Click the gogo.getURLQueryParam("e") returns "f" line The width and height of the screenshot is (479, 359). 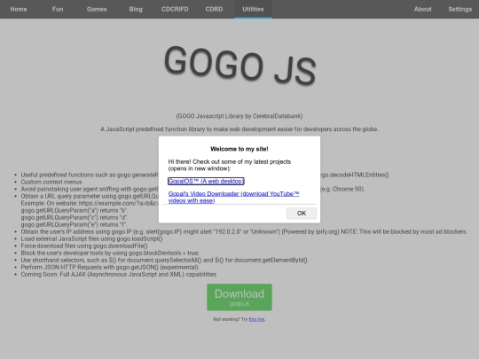pyautogui.click(x=74, y=224)
